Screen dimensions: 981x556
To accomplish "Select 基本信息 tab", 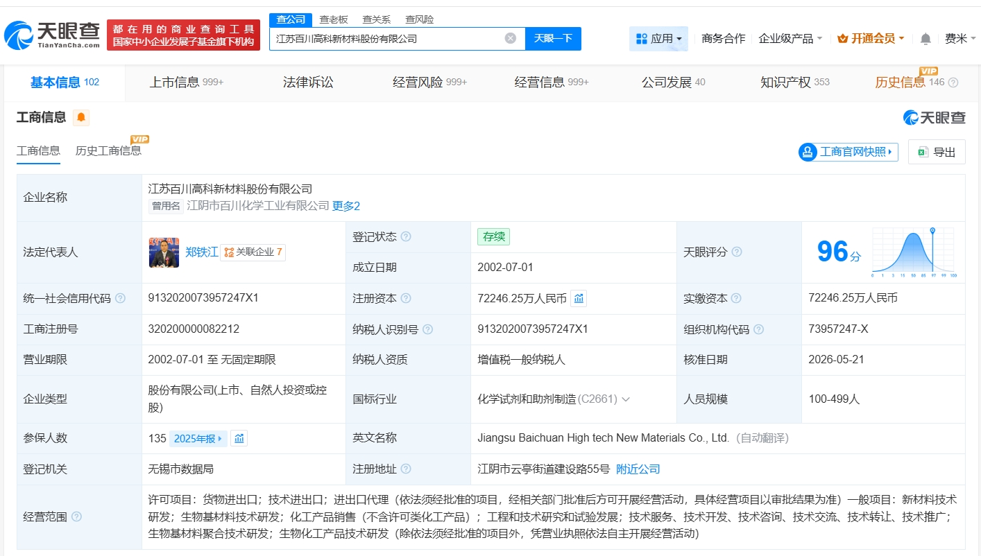I will click(x=65, y=82).
